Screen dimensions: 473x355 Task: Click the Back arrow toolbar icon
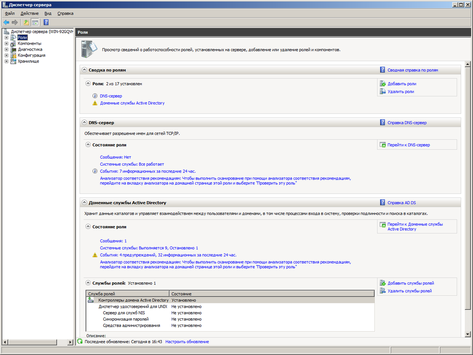click(6, 22)
